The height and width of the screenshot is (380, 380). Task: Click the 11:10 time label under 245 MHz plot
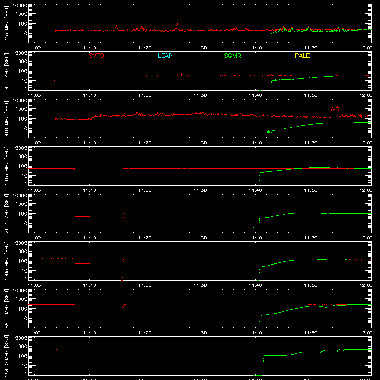click(89, 48)
